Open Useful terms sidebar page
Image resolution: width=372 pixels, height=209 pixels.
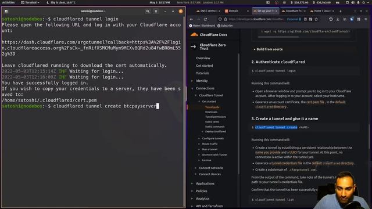point(212,122)
